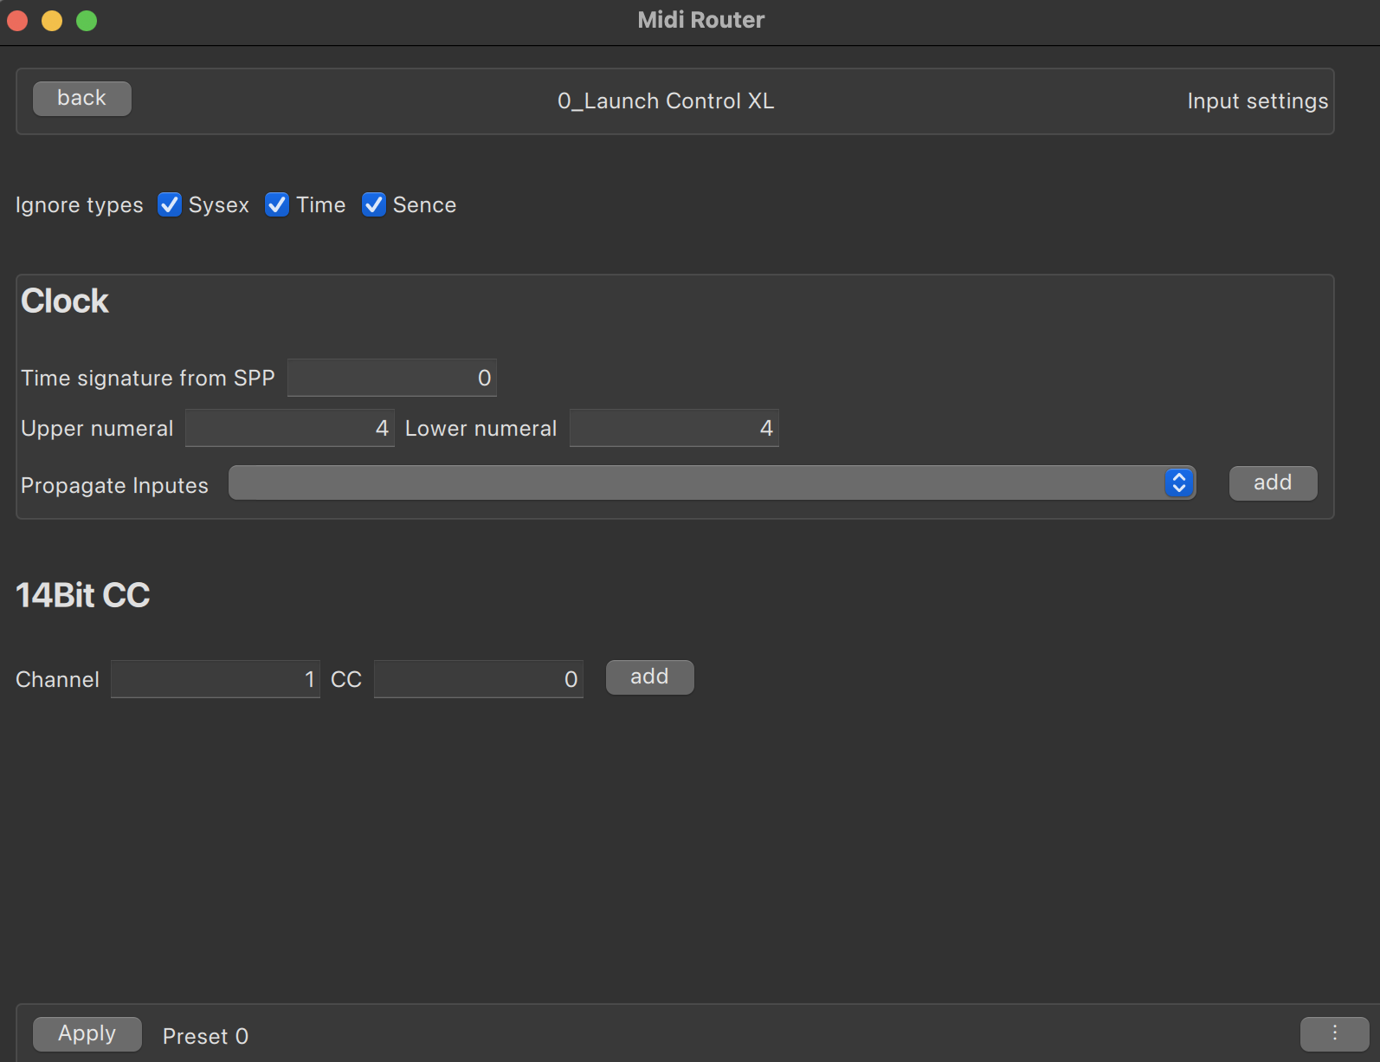Image resolution: width=1380 pixels, height=1062 pixels.
Task: Click the Input settings label
Action: coord(1257,101)
